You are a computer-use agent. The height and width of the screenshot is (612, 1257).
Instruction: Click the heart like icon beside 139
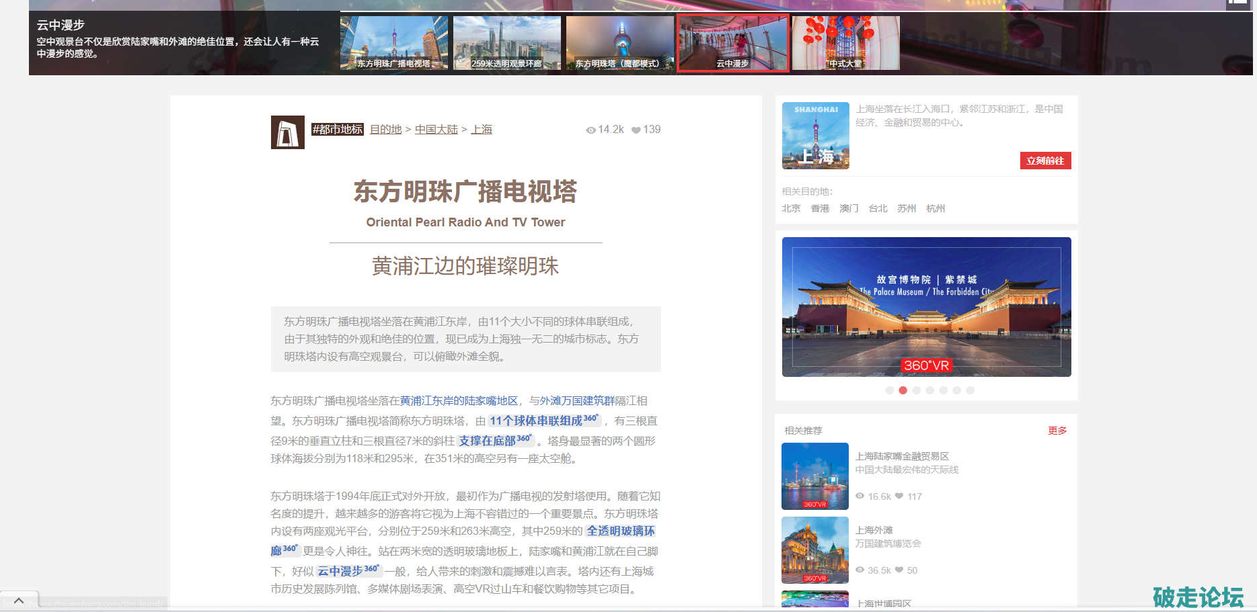click(636, 130)
